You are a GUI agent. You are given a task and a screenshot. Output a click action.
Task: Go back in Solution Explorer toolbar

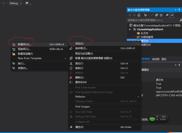coord(130,15)
